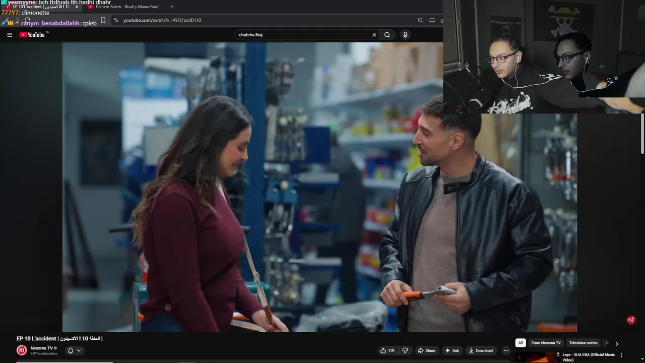Image resolution: width=645 pixels, height=363 pixels.
Task: Open the YouTube hamburger guide menu
Action: (x=9, y=35)
